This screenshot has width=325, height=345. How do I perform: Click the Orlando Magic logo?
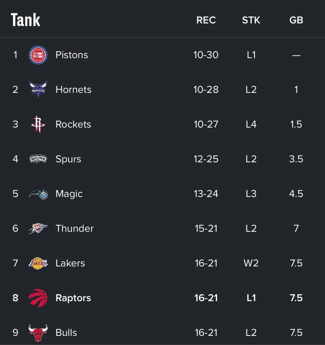pos(38,194)
